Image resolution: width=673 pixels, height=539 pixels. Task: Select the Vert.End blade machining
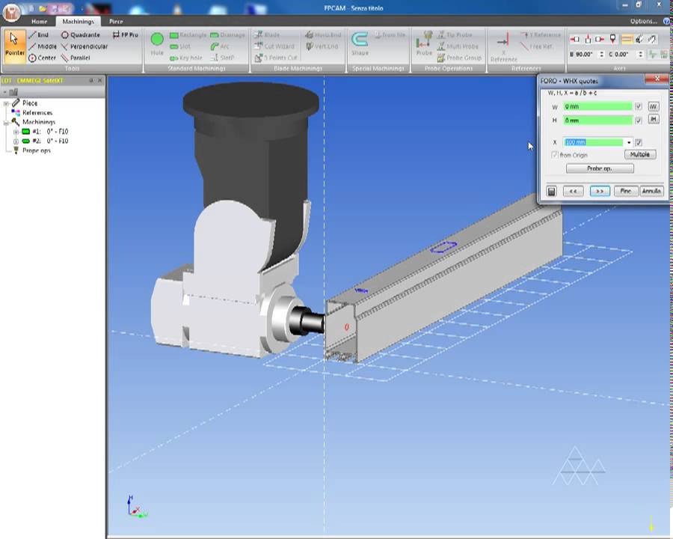coord(322,46)
